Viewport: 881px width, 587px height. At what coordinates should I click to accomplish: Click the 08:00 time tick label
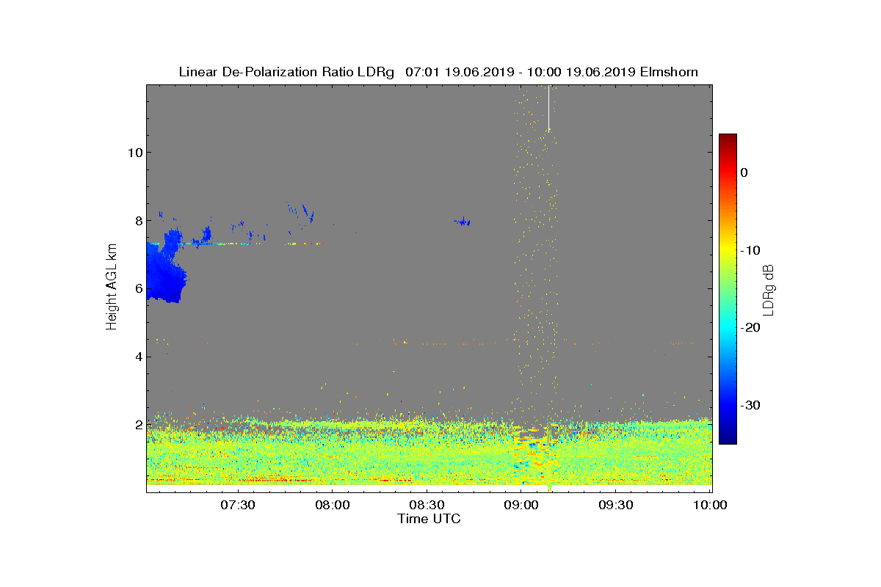click(x=332, y=505)
